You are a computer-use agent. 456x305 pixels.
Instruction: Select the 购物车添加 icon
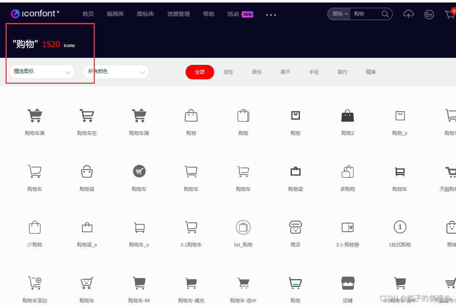click(x=35, y=283)
